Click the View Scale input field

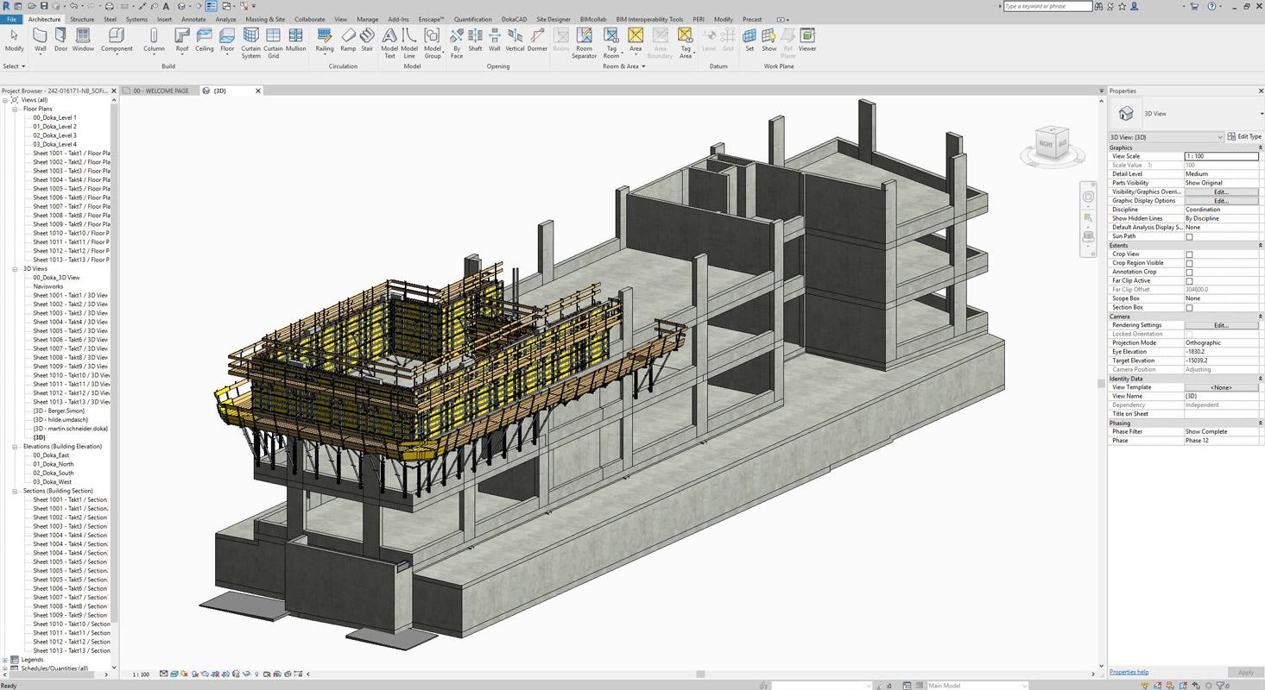(x=1220, y=156)
